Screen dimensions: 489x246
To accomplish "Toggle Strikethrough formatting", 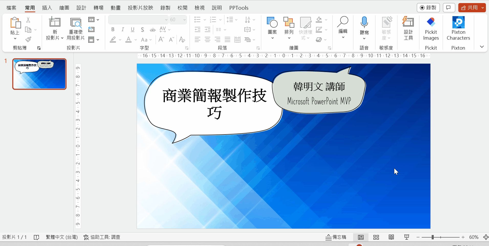I will pyautogui.click(x=153, y=30).
